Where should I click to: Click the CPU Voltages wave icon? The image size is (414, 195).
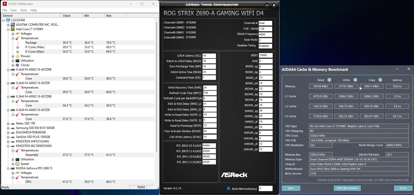pos(17,34)
